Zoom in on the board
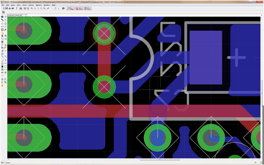The width and height of the screenshot is (264, 165). point(35,8)
